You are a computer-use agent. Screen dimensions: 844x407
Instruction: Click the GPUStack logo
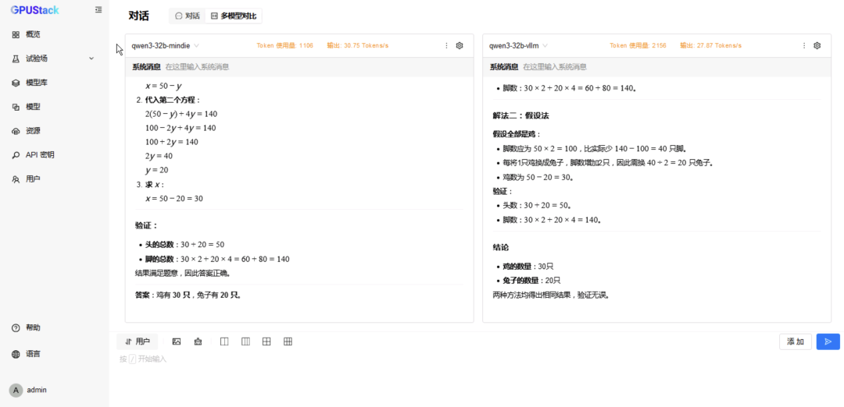[34, 9]
